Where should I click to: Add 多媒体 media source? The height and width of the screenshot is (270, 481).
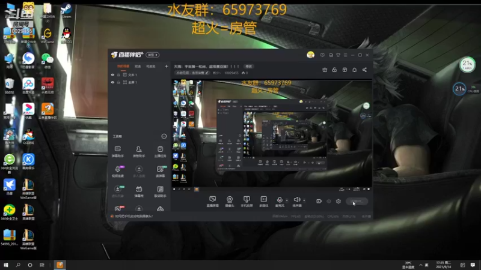pyautogui.click(x=263, y=202)
